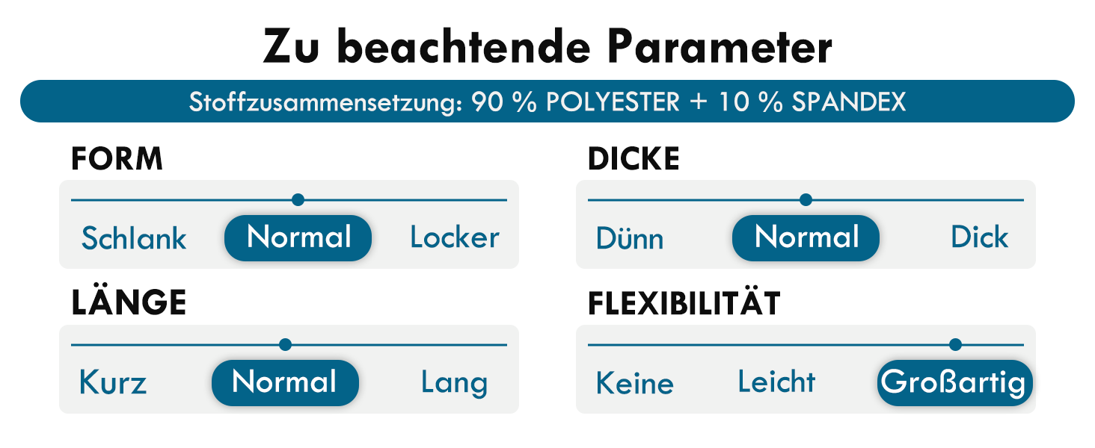Click the LÄNGE slider knob
The width and height of the screenshot is (1095, 448).
coord(285,344)
